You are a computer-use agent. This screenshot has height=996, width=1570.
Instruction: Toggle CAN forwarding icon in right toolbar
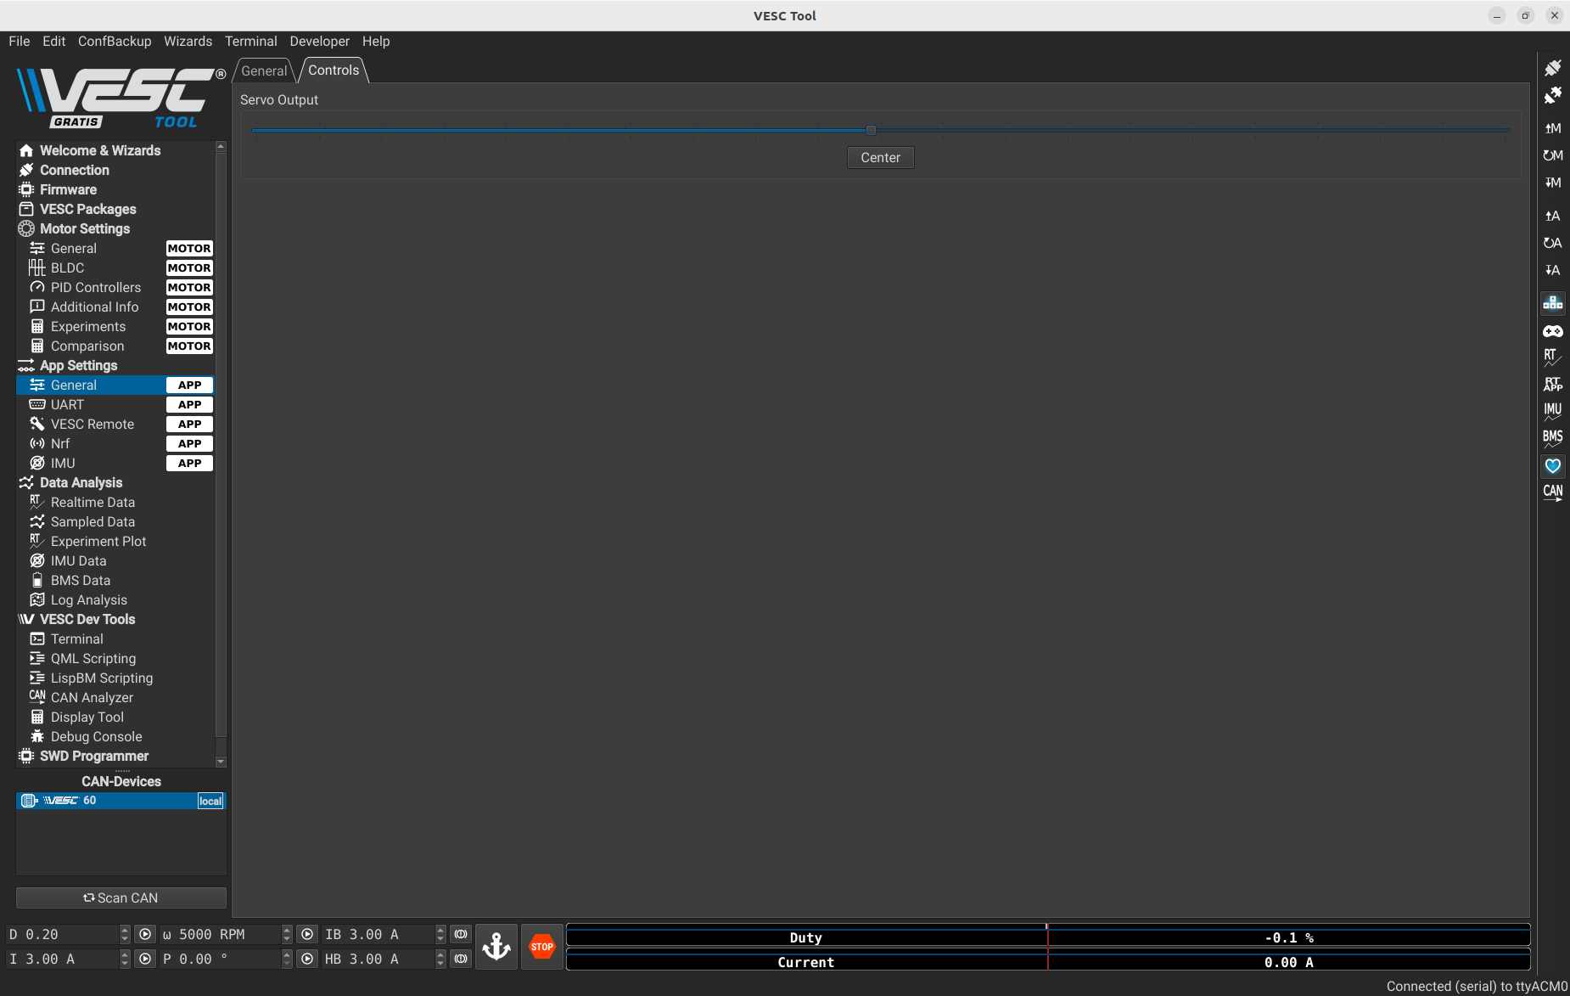point(1552,493)
